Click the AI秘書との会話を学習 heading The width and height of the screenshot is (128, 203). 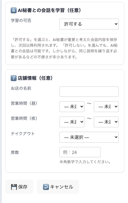41,10
